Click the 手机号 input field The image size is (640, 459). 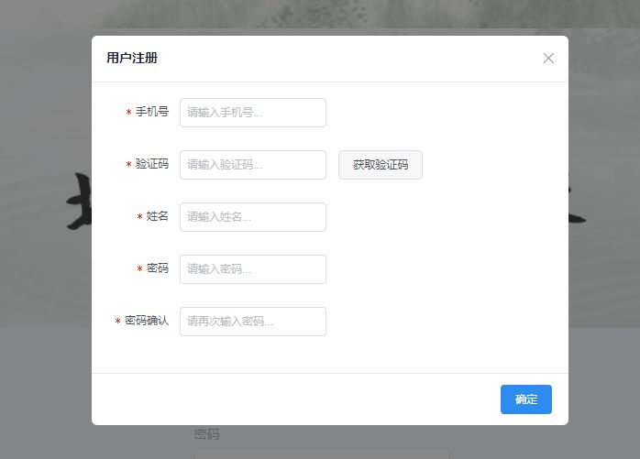[x=253, y=113]
